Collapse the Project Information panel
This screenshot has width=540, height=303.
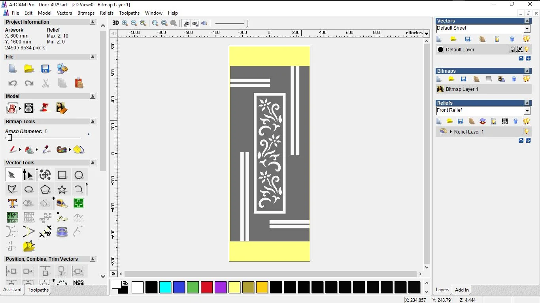point(93,22)
